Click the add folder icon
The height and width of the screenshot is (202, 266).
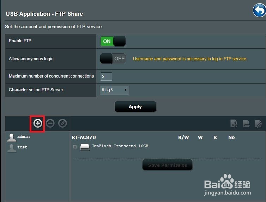coord(234,123)
